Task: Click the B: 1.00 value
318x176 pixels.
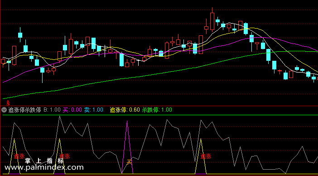Action: pos(52,110)
